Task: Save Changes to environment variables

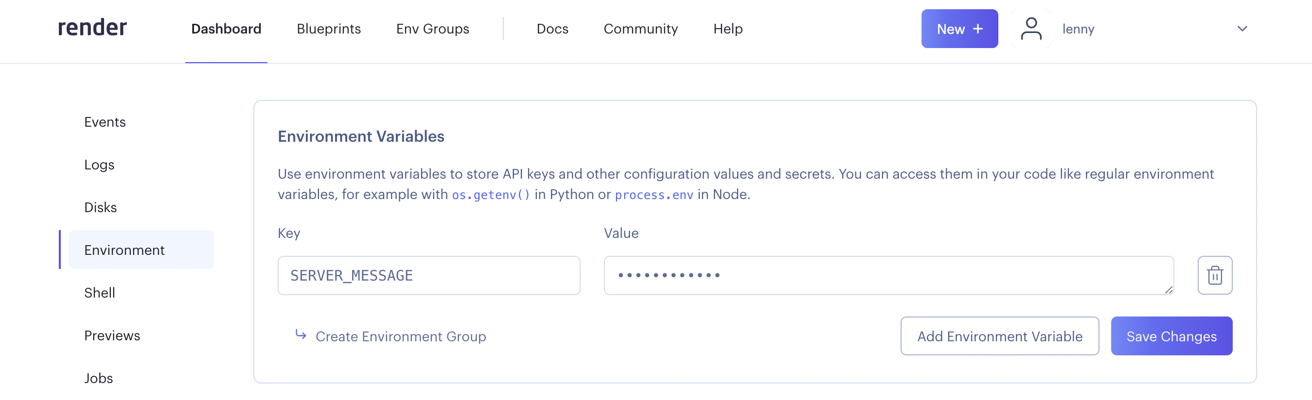Action: (x=1171, y=336)
